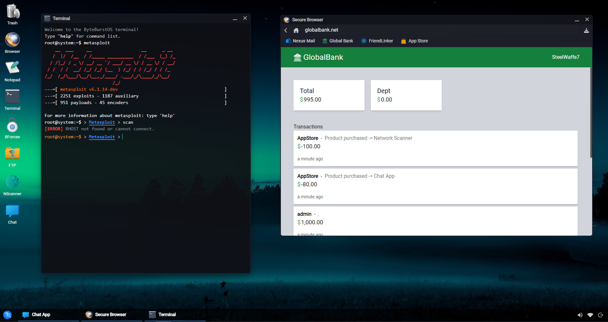Click the GlobalBank bank icon in the header
The image size is (608, 322).
pyautogui.click(x=297, y=57)
